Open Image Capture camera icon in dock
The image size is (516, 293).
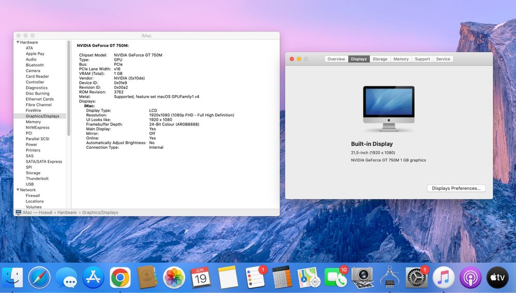[x=362, y=277]
